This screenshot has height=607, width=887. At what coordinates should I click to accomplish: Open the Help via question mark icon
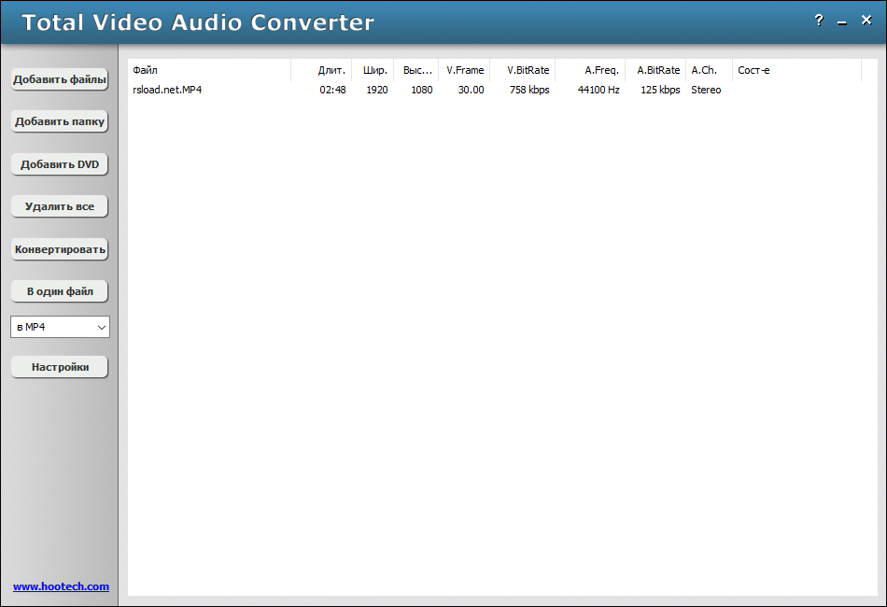pyautogui.click(x=819, y=20)
